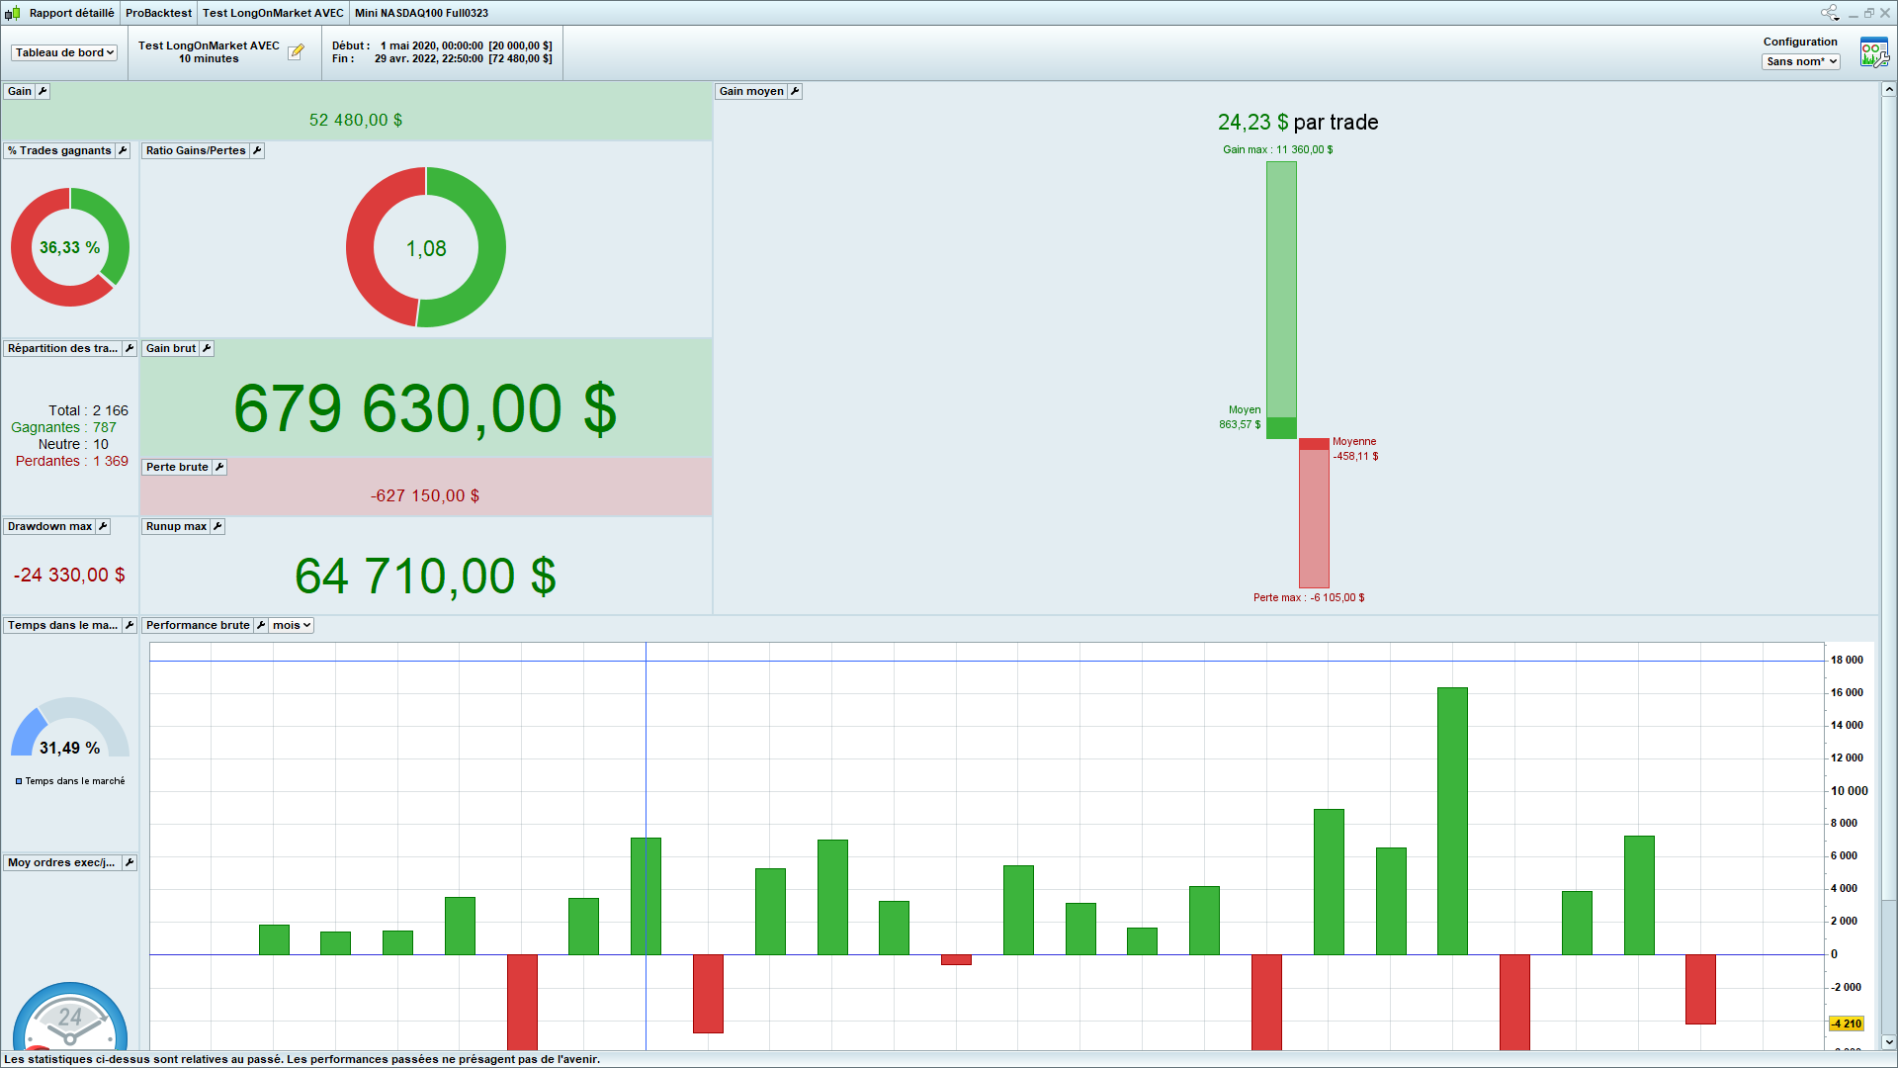
Task: Open the mois period dropdown
Action: [292, 625]
